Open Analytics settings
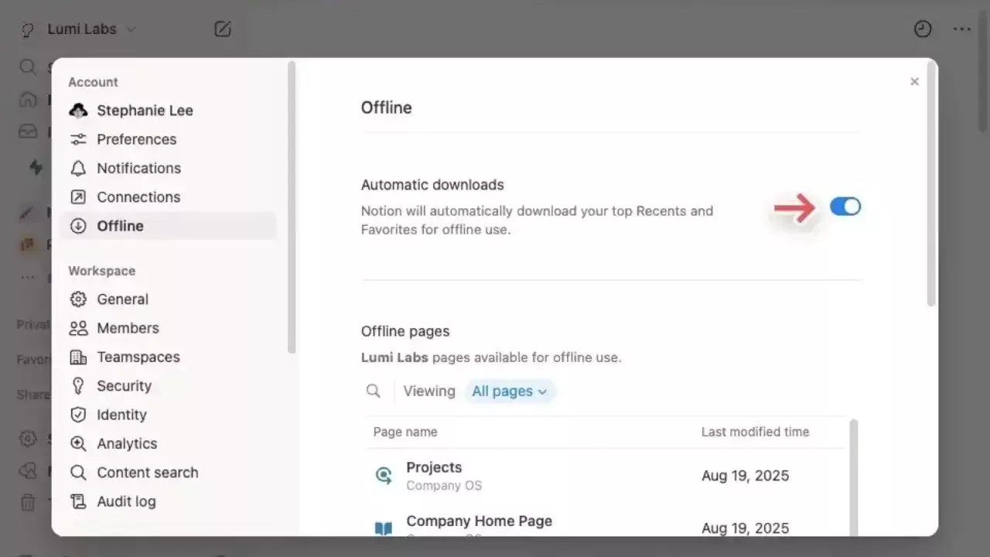The image size is (990, 557). coord(168,443)
